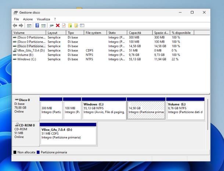Click the disk connect/rescan toolbar icon
This screenshot has width=224, height=171.
coord(51,26)
